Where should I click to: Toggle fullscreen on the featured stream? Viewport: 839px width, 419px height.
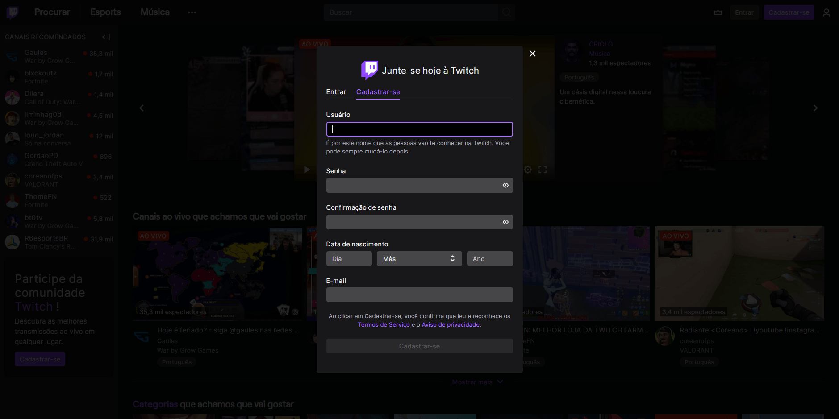pos(543,170)
